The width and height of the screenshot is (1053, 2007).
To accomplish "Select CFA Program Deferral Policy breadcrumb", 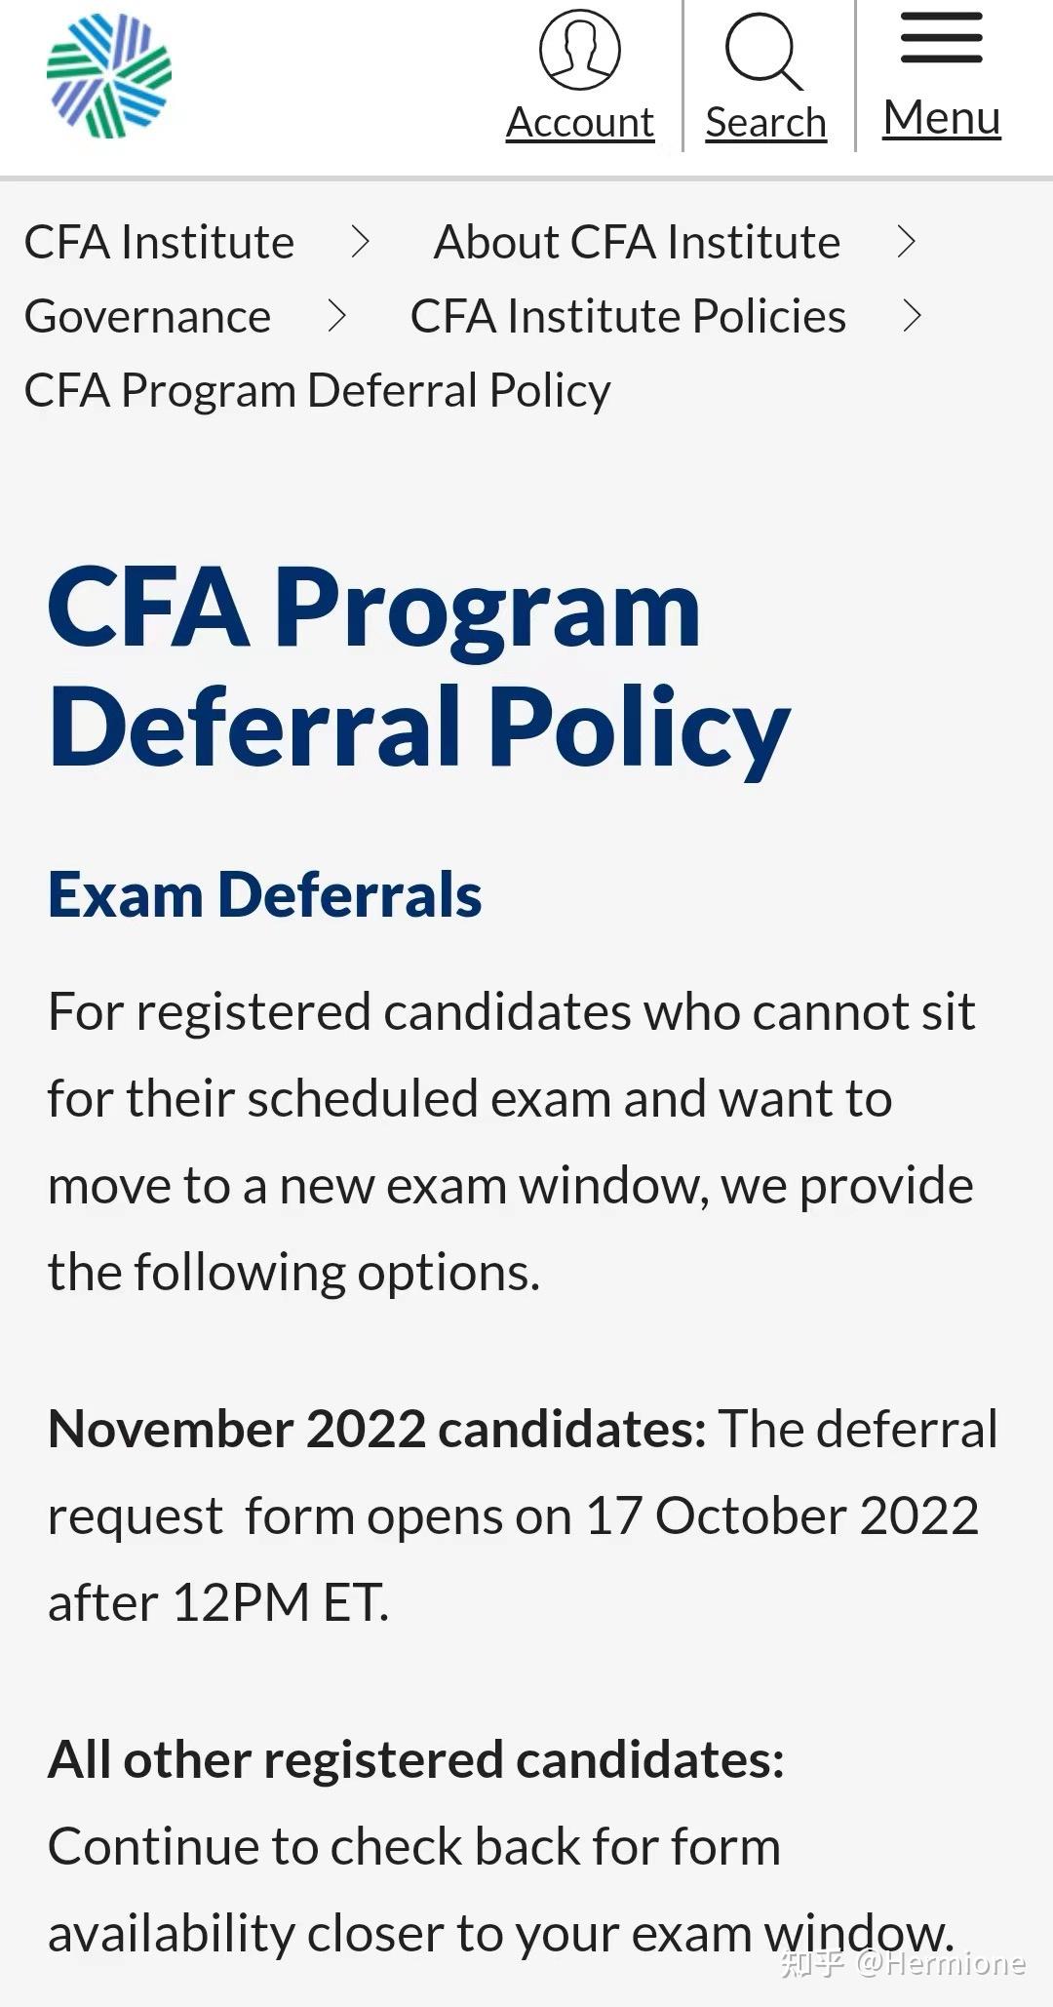I will [317, 390].
